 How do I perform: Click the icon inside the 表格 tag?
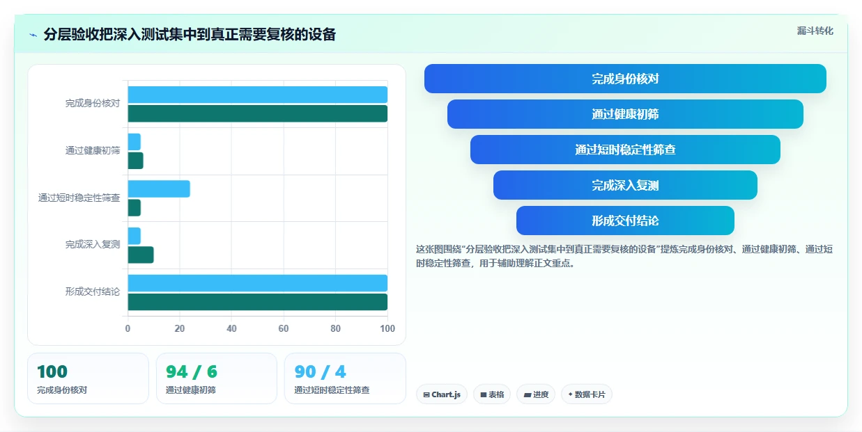point(484,394)
